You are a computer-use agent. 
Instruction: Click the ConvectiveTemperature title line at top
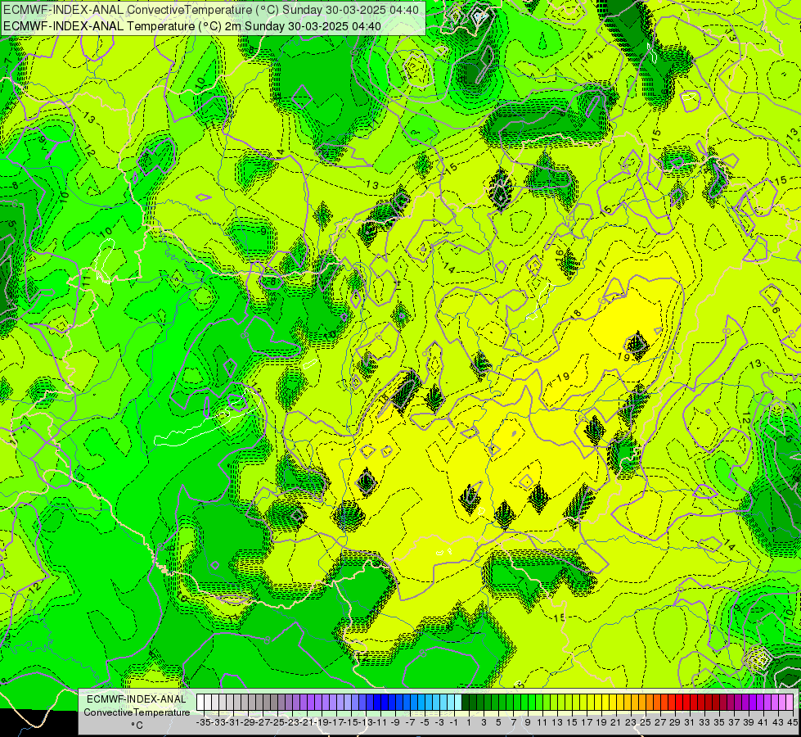(x=211, y=10)
